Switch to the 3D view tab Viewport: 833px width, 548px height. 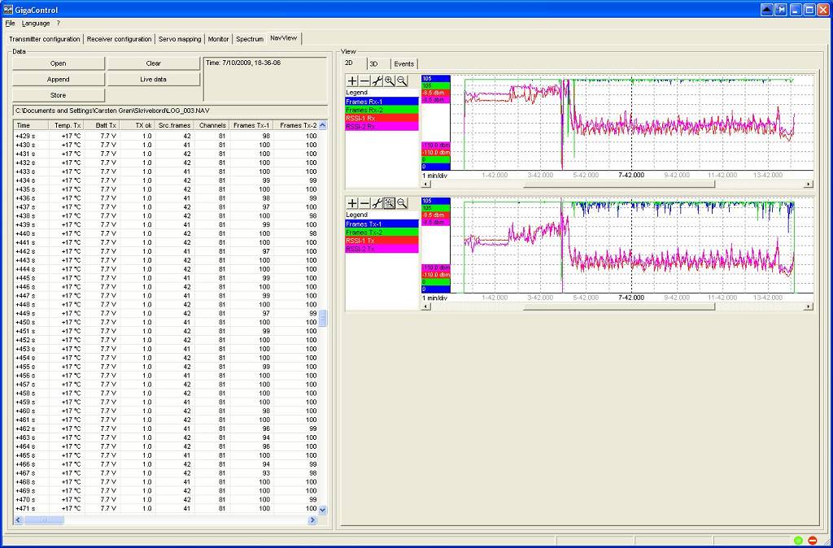coord(373,63)
